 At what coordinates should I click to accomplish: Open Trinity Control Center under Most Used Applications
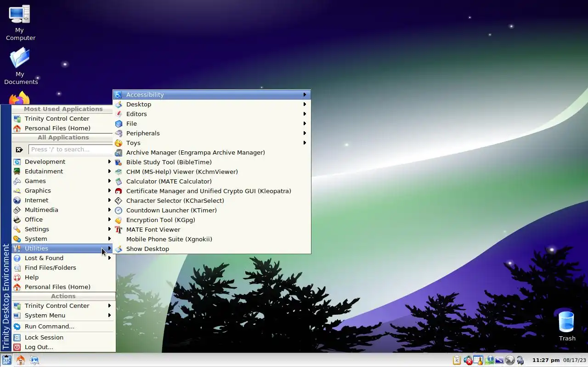click(x=62, y=118)
